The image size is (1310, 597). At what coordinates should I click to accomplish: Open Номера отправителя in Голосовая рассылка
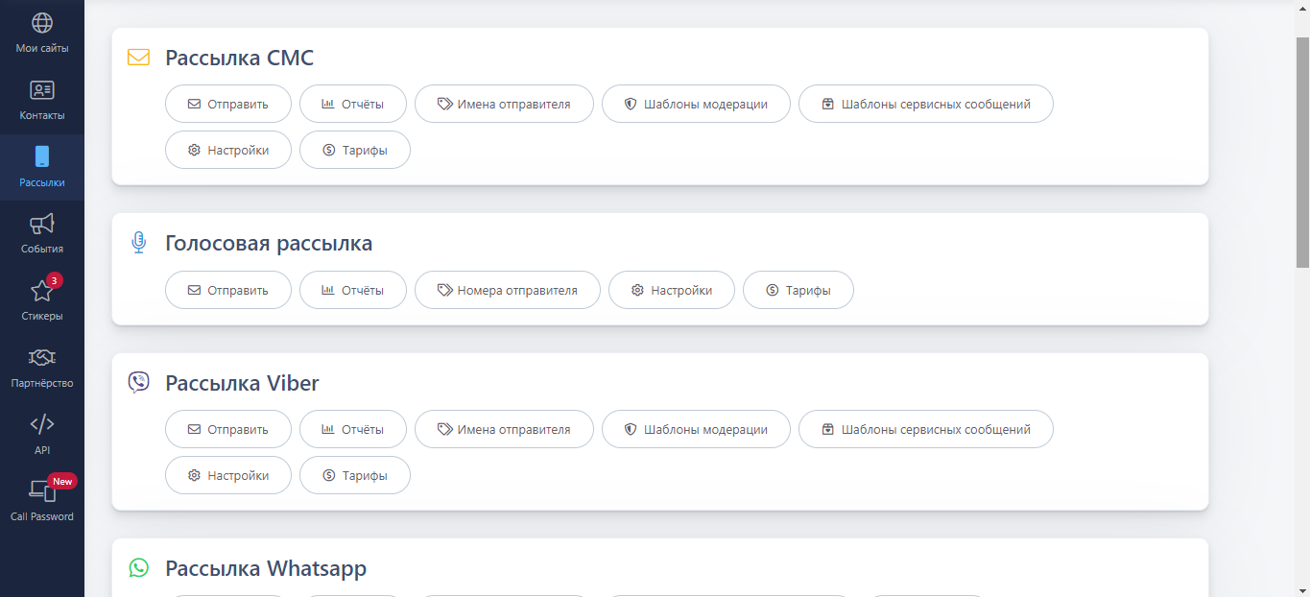pos(508,290)
